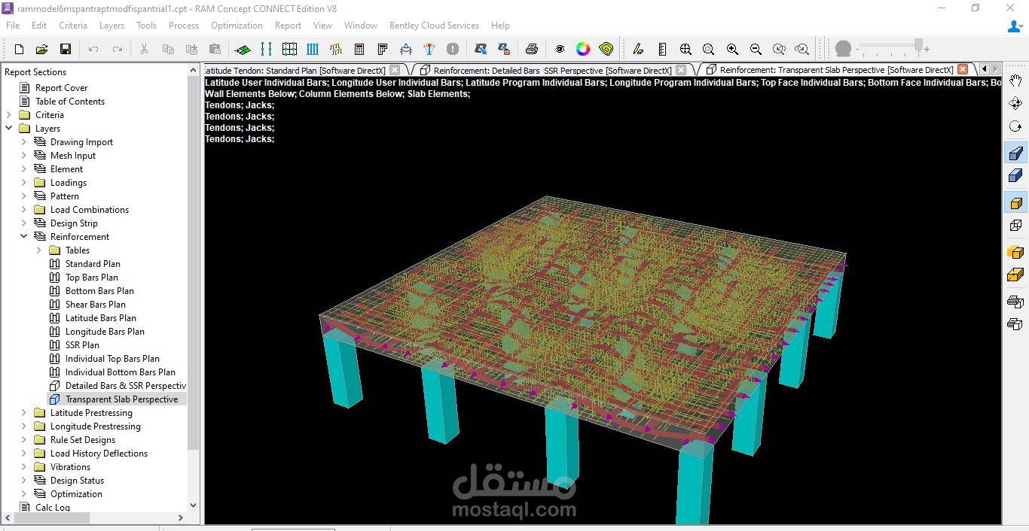Expand the Vibrations folder in Report Sections

pyautogui.click(x=23, y=466)
